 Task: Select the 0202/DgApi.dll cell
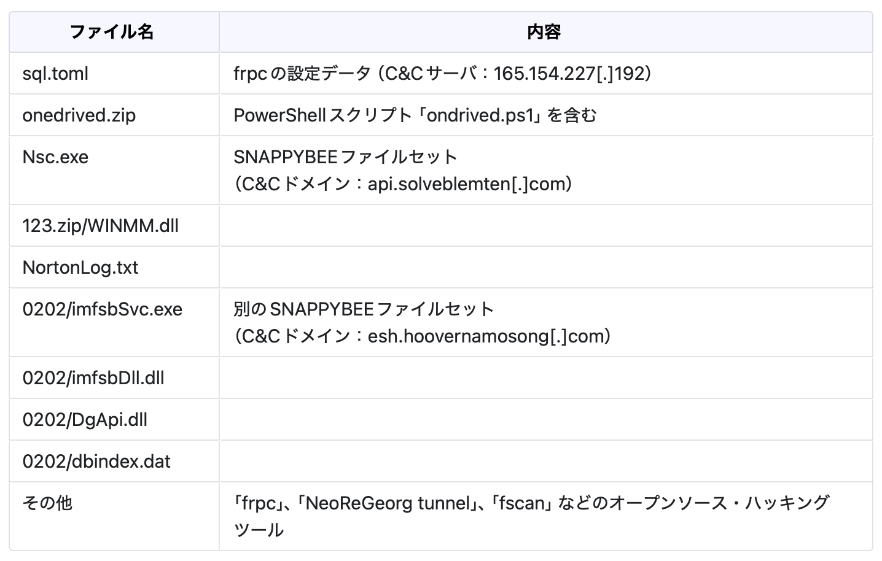pos(85,420)
